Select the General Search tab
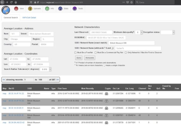 [x=11, y=18]
